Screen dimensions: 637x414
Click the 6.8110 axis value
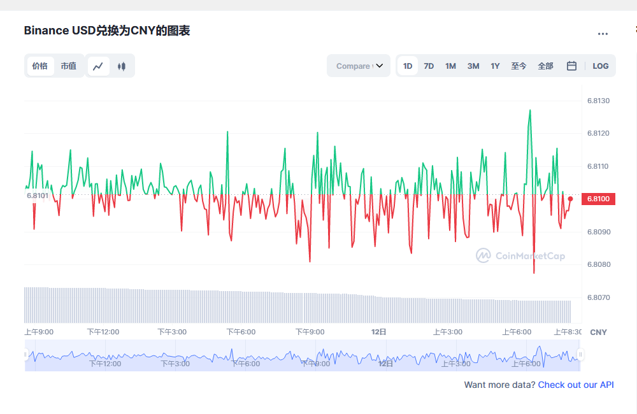point(598,166)
